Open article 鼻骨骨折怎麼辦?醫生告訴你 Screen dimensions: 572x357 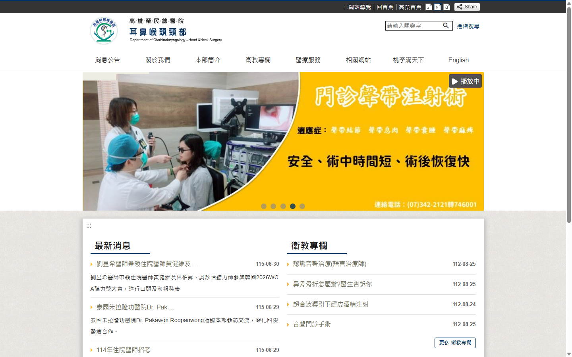tap(332, 284)
